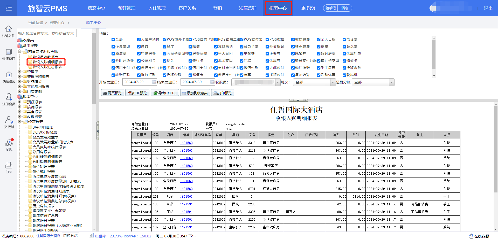
Task: Expand the 财务稽核 tree node
Action: click(x=19, y=81)
